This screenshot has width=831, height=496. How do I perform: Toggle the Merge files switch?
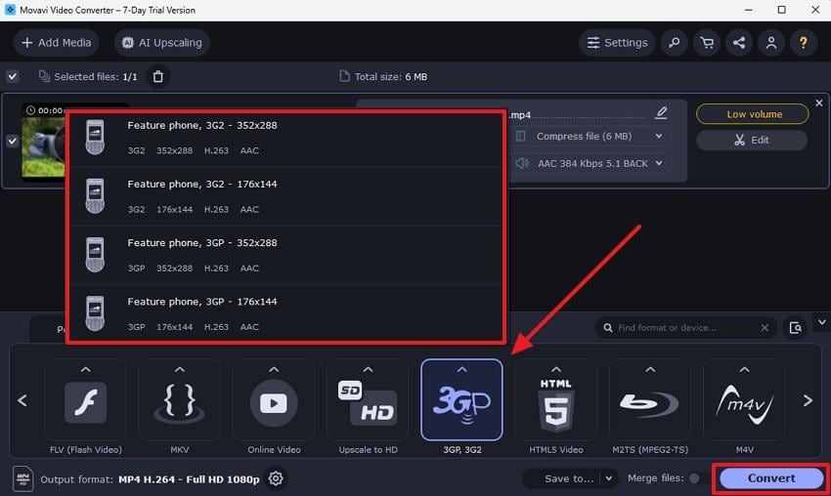pyautogui.click(x=696, y=478)
